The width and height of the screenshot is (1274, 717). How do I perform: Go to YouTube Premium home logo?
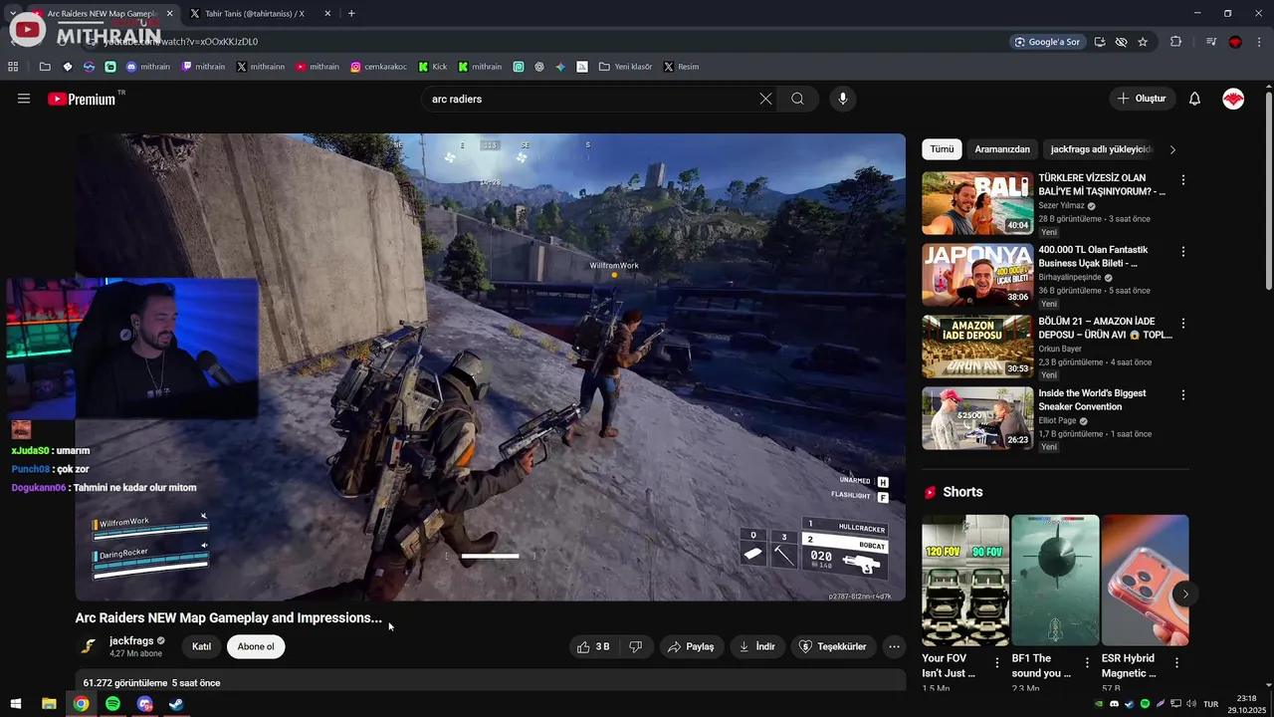(82, 99)
